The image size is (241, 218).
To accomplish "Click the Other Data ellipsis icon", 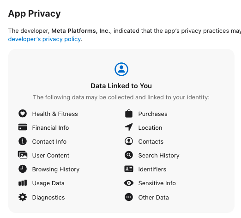I will pos(129,197).
